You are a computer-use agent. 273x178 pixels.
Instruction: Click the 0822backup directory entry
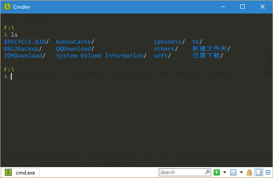(21, 48)
